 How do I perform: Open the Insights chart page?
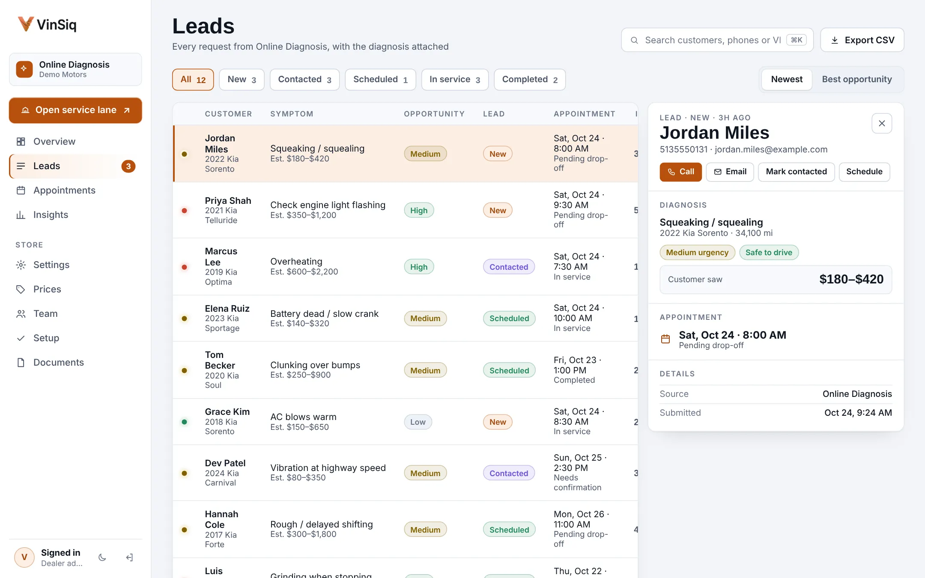(x=75, y=215)
